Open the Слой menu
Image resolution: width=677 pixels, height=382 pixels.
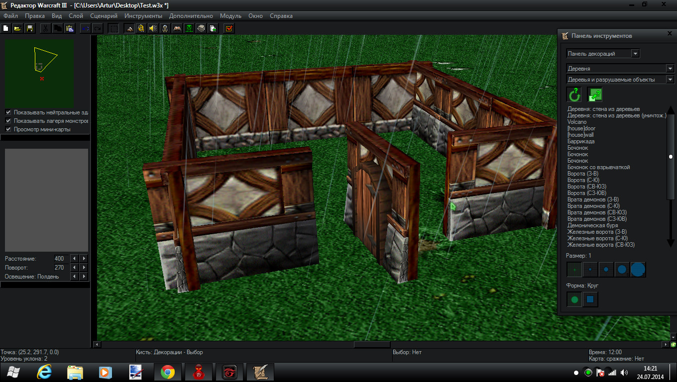[76, 16]
